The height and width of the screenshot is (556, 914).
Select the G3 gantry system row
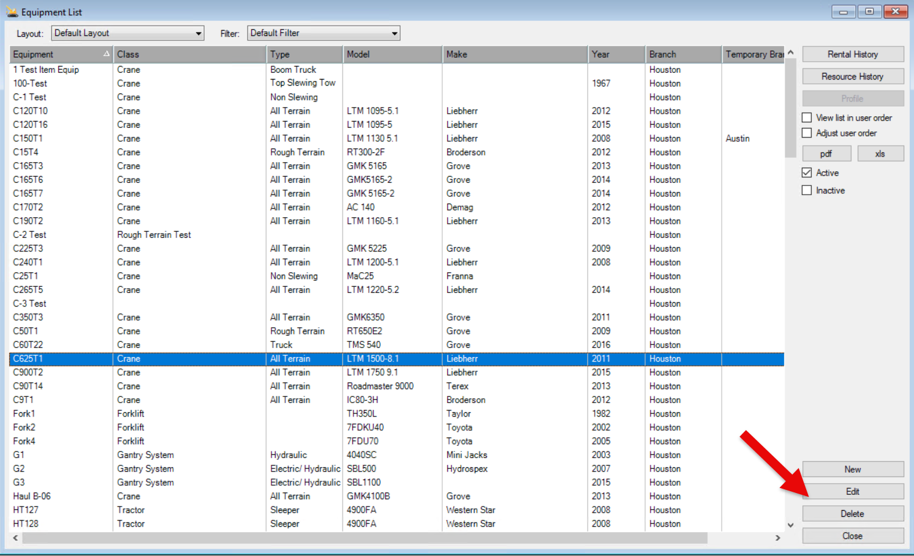click(397, 482)
